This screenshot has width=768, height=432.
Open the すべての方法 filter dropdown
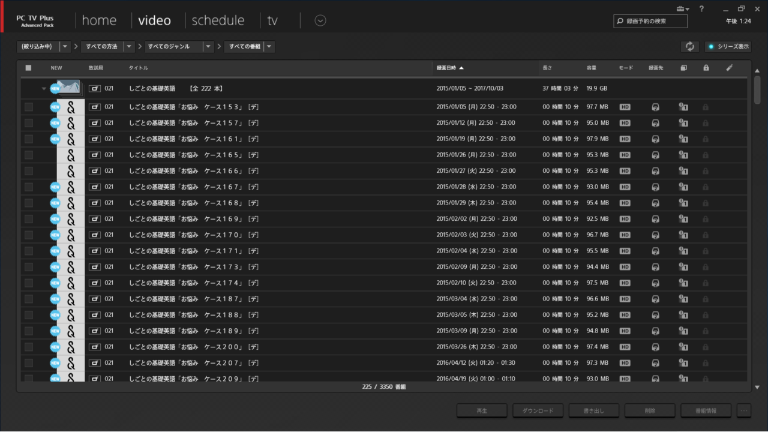(x=129, y=47)
